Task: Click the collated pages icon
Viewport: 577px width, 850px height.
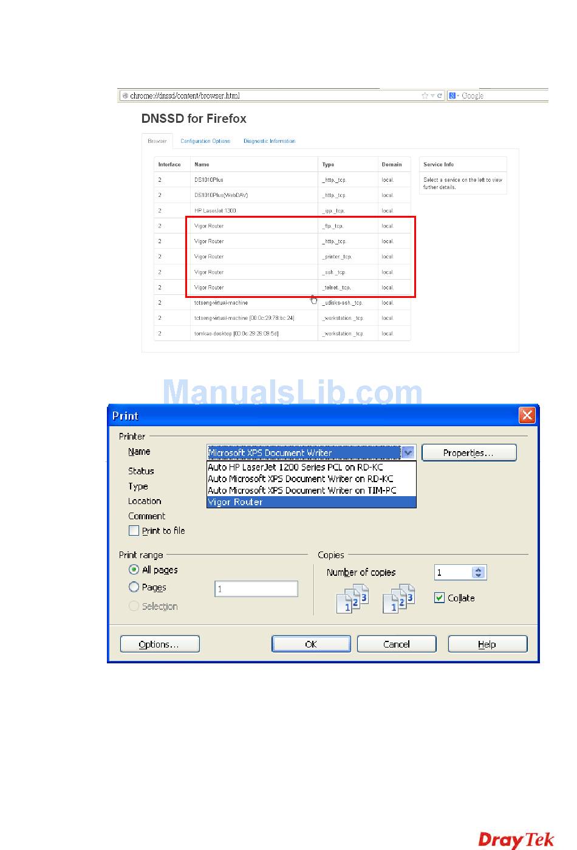Action: tap(353, 598)
